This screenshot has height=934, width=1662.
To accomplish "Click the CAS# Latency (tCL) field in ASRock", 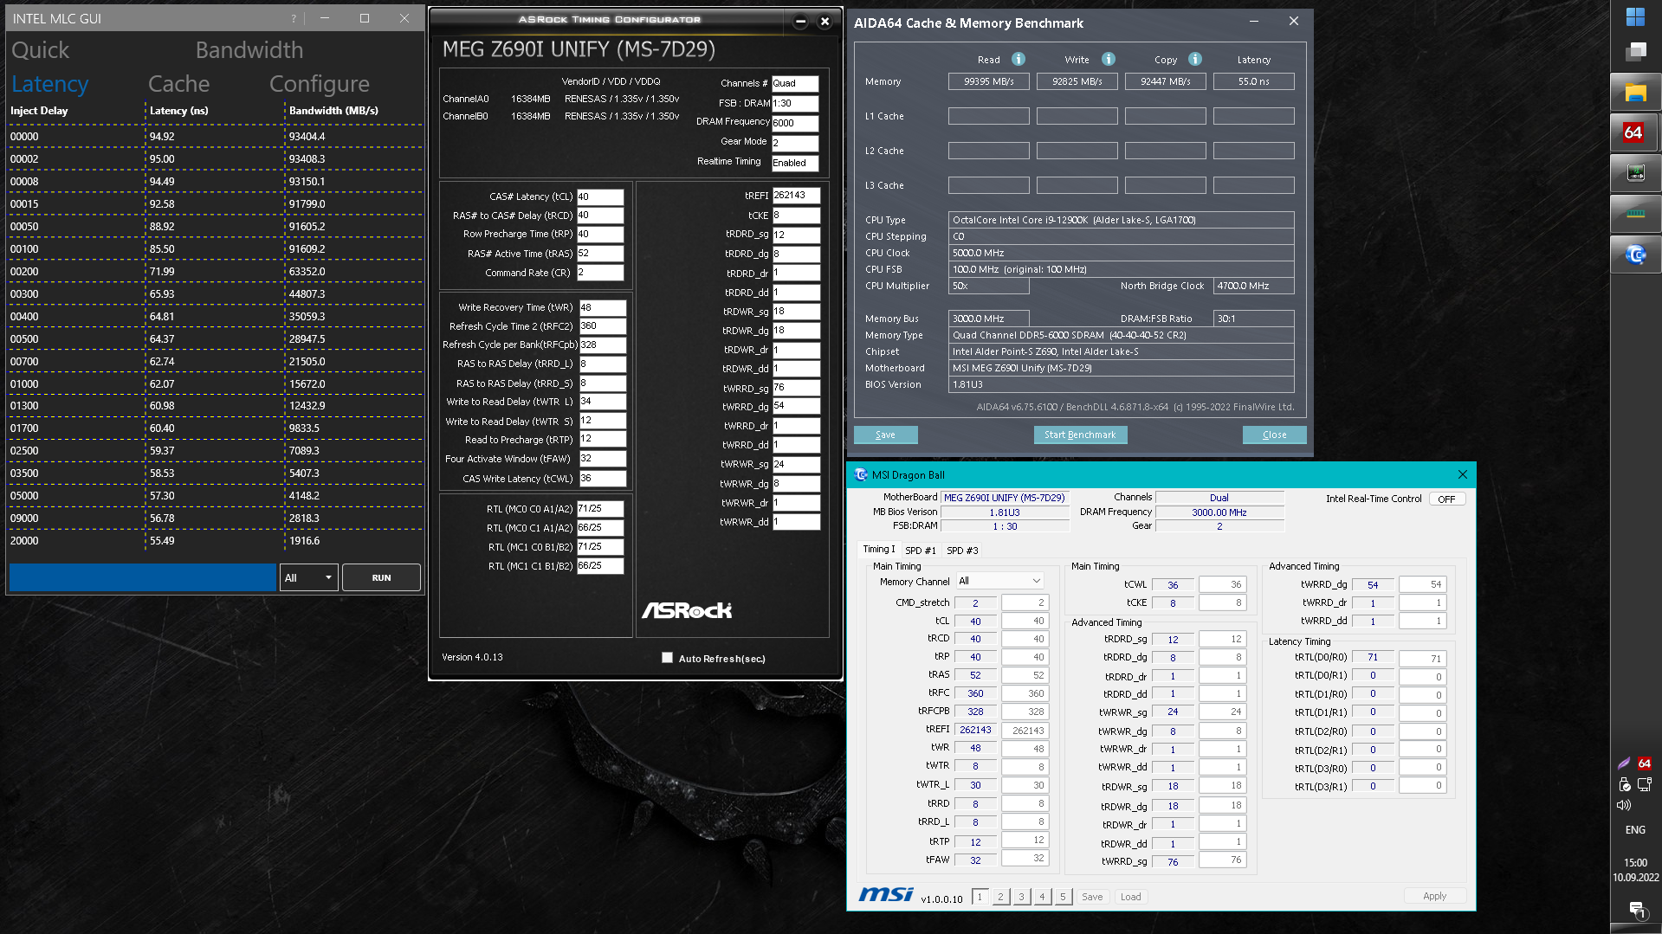I will (600, 196).
